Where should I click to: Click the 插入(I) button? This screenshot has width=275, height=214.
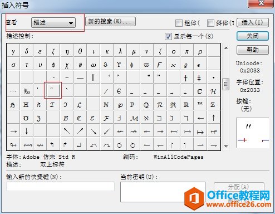click(253, 23)
